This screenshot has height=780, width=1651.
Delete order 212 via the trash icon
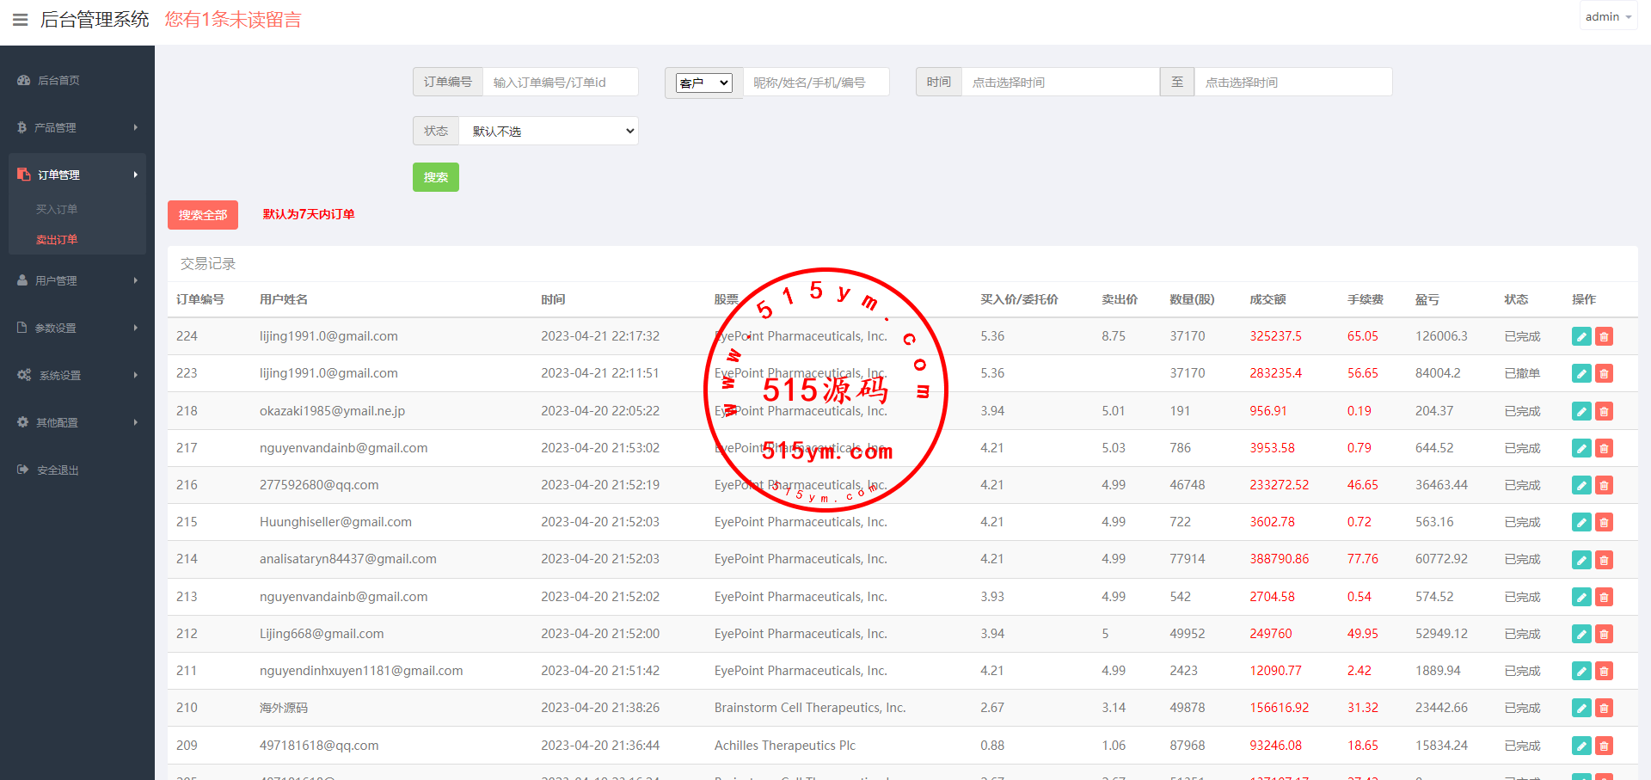(1604, 634)
